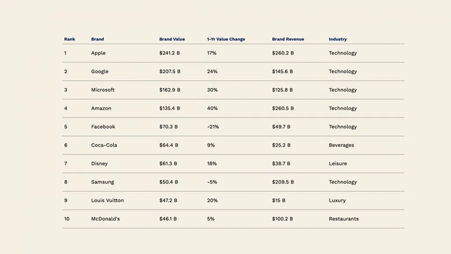Select the Microsoft brand cell
Screen dimensions: 451x254
(103, 90)
